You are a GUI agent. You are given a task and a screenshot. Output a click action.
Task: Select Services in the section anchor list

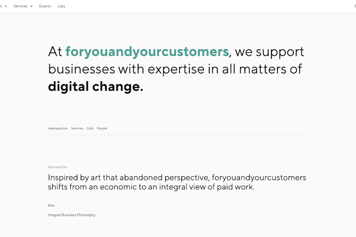coord(77,128)
